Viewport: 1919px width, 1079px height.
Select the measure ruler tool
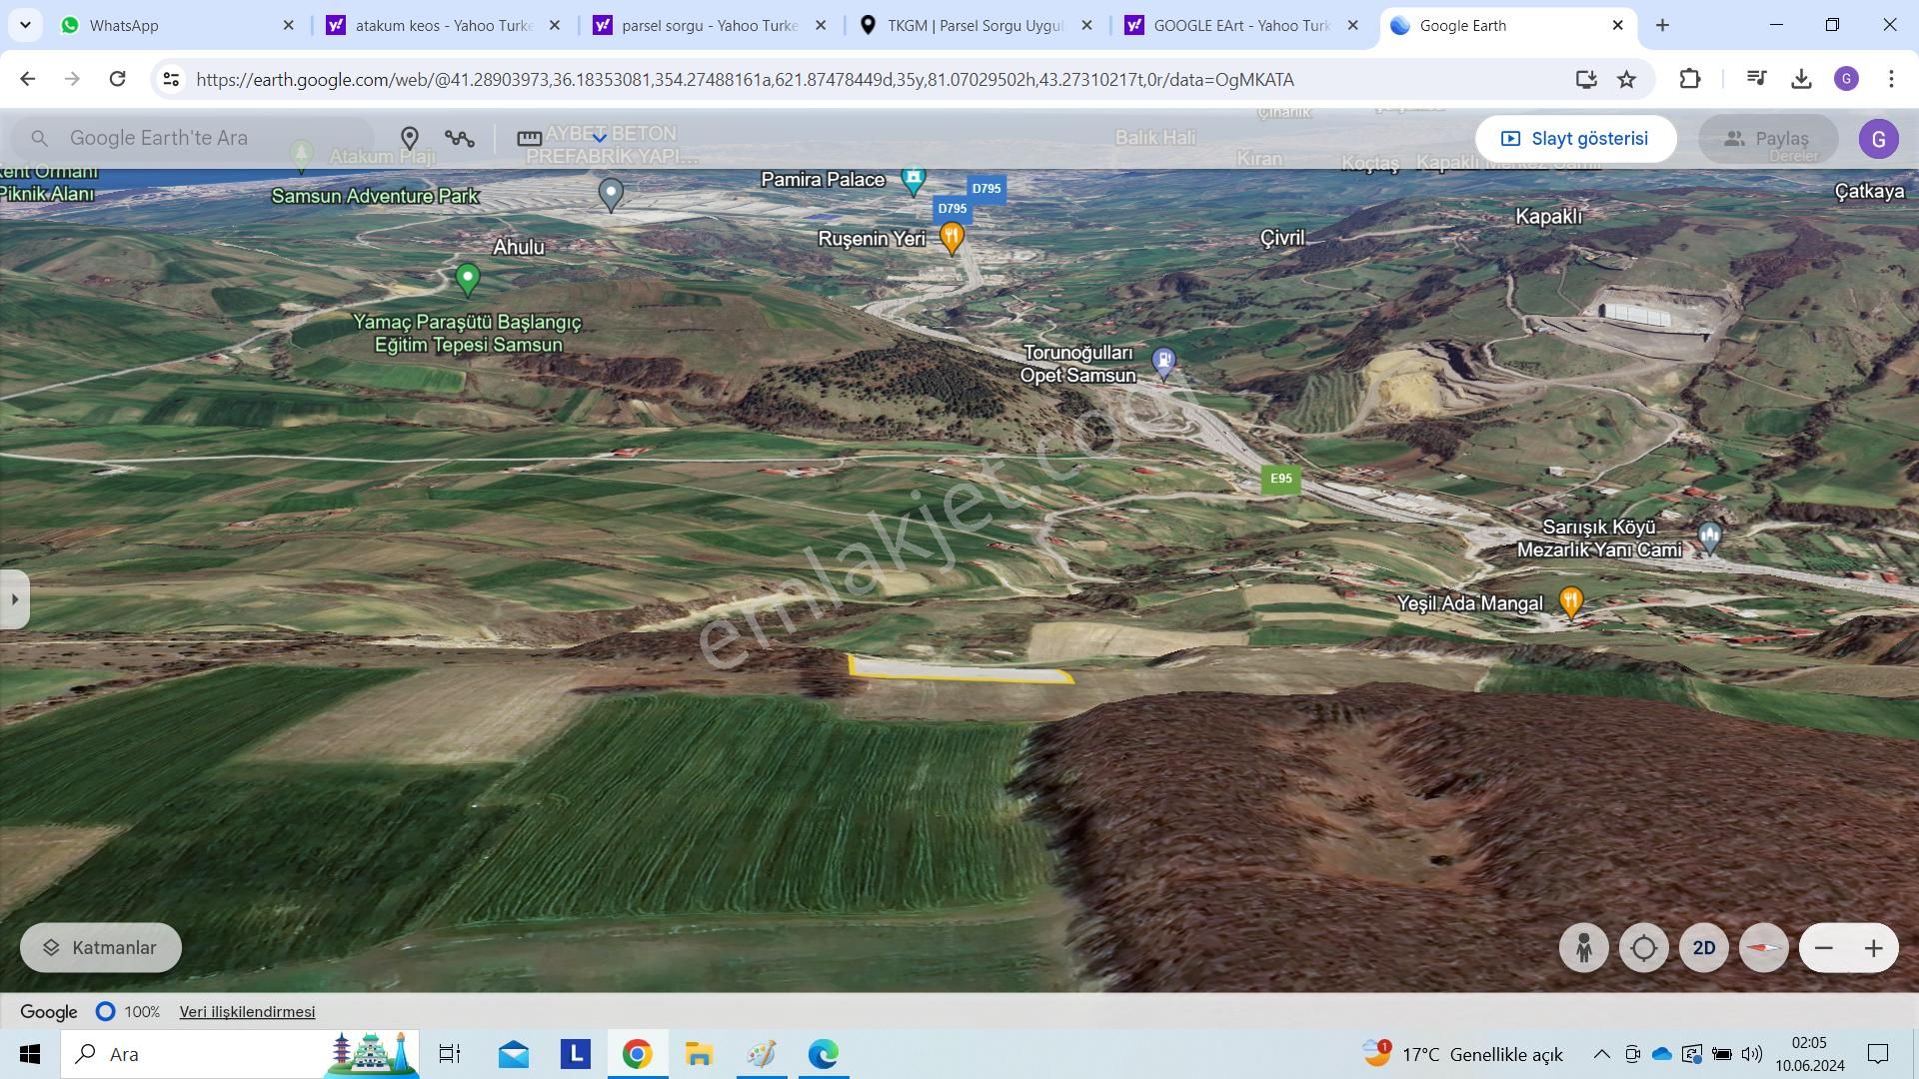529,139
